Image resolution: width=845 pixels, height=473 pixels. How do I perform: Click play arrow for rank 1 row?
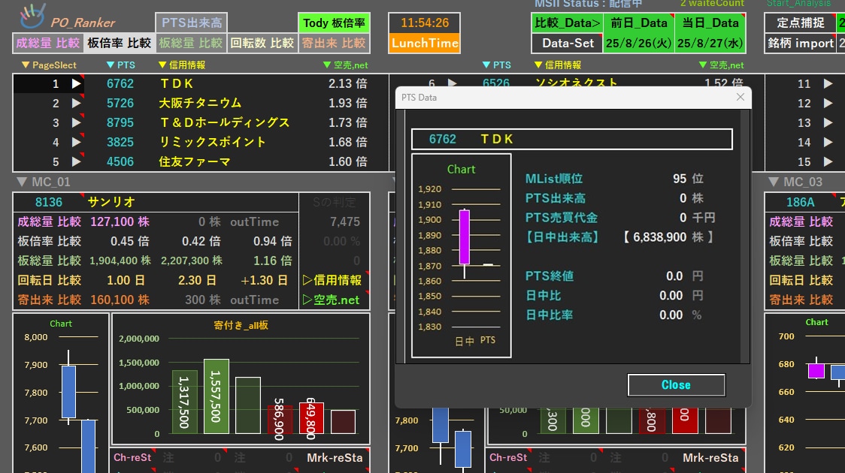(x=77, y=83)
